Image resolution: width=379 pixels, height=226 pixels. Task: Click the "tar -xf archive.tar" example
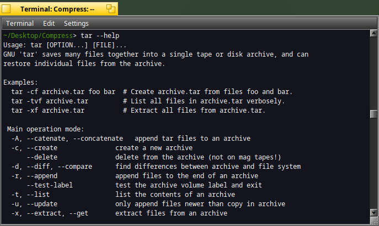pyautogui.click(x=47, y=111)
